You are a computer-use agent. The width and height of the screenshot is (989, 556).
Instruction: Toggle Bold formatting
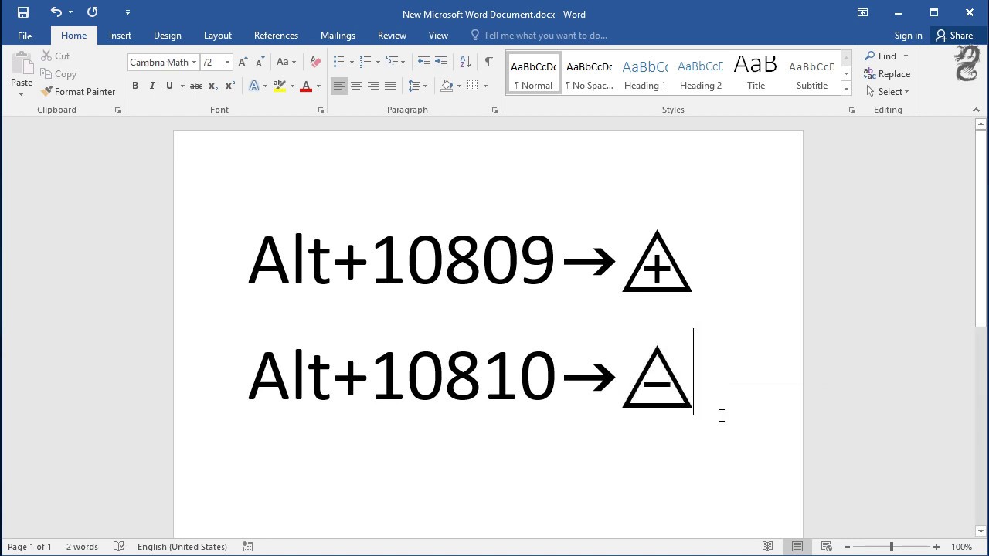(135, 86)
